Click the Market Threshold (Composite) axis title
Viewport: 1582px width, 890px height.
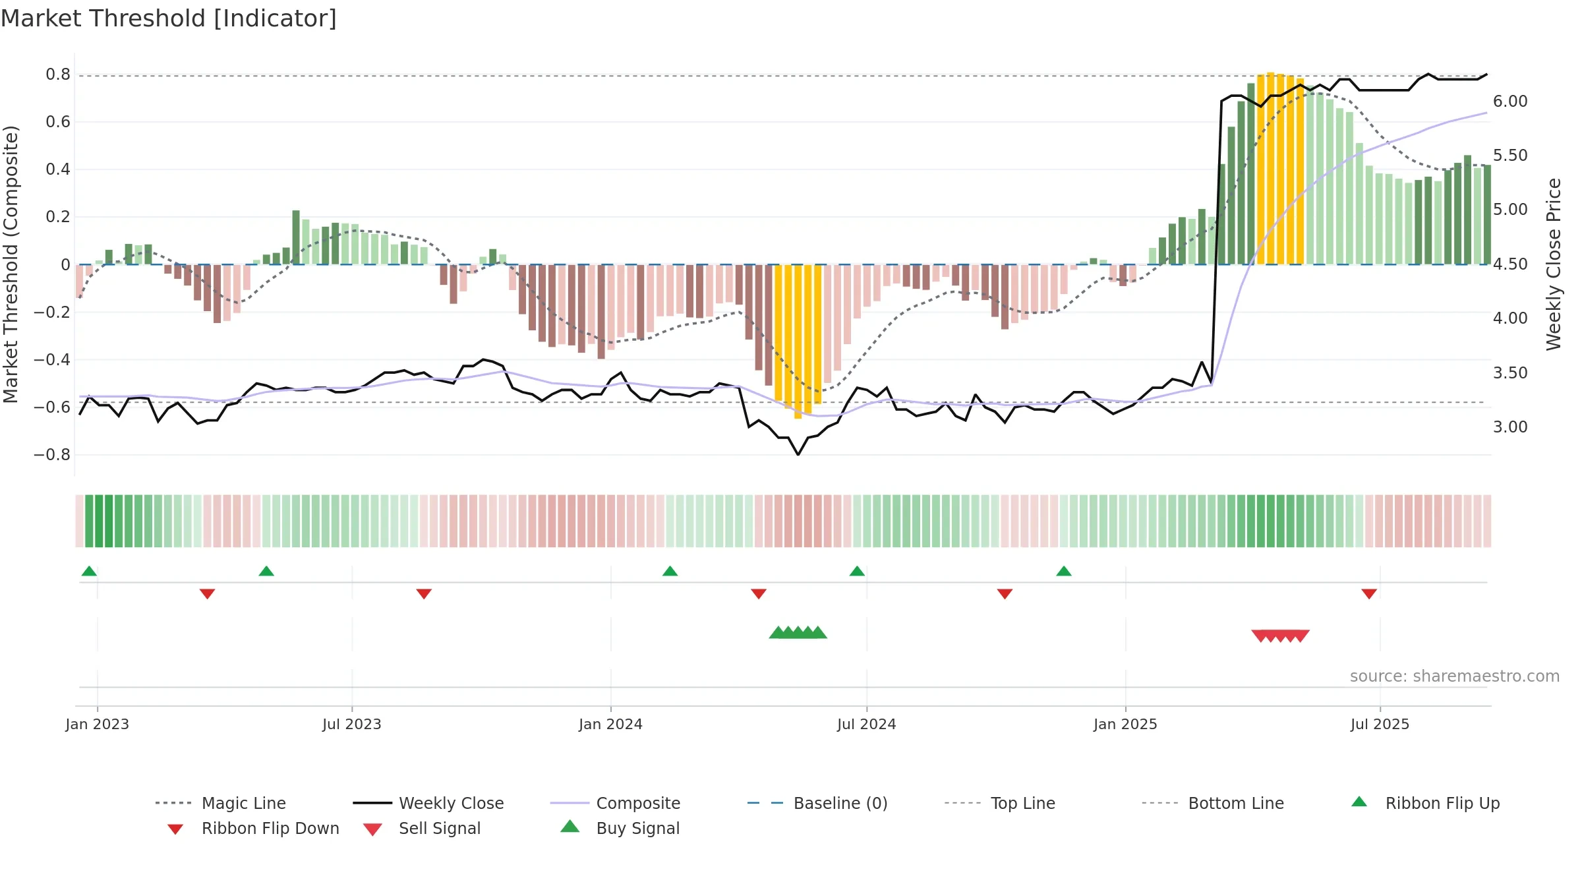11,264
